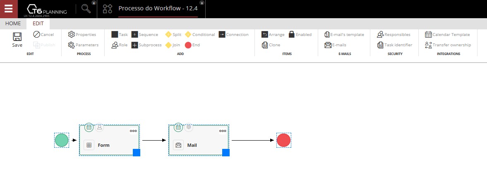Click the Publish button
The width and height of the screenshot is (487, 189).
pos(44,45)
